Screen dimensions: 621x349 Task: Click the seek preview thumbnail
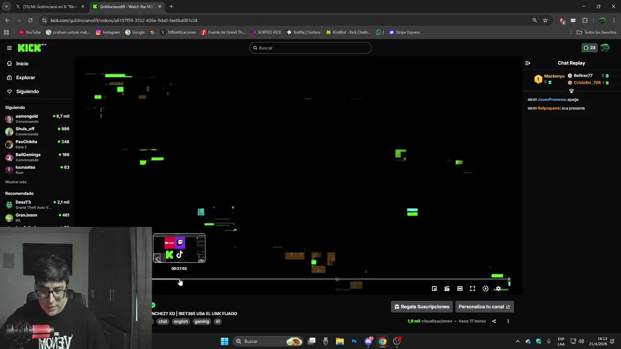click(x=179, y=248)
